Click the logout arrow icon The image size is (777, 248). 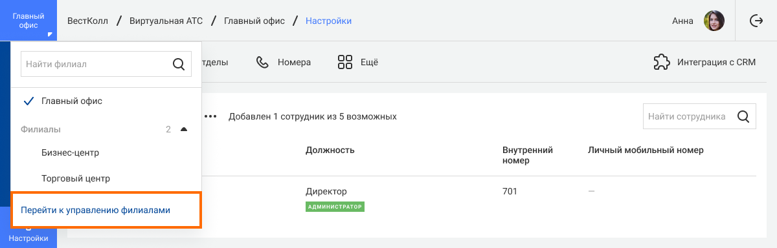coord(756,21)
